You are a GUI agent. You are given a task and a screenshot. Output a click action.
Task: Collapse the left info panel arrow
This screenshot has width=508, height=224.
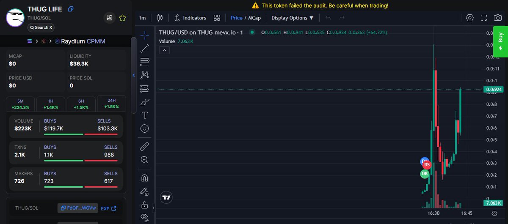tap(134, 75)
